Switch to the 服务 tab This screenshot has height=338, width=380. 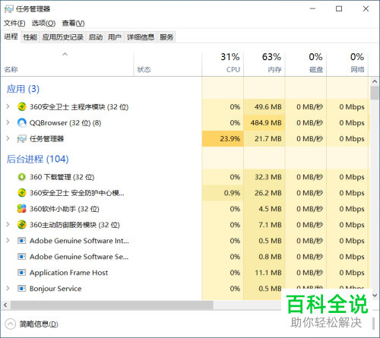pyautogui.click(x=166, y=37)
